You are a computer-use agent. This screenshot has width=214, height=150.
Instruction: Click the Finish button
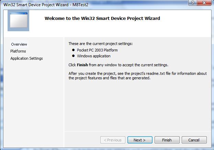point(167,140)
